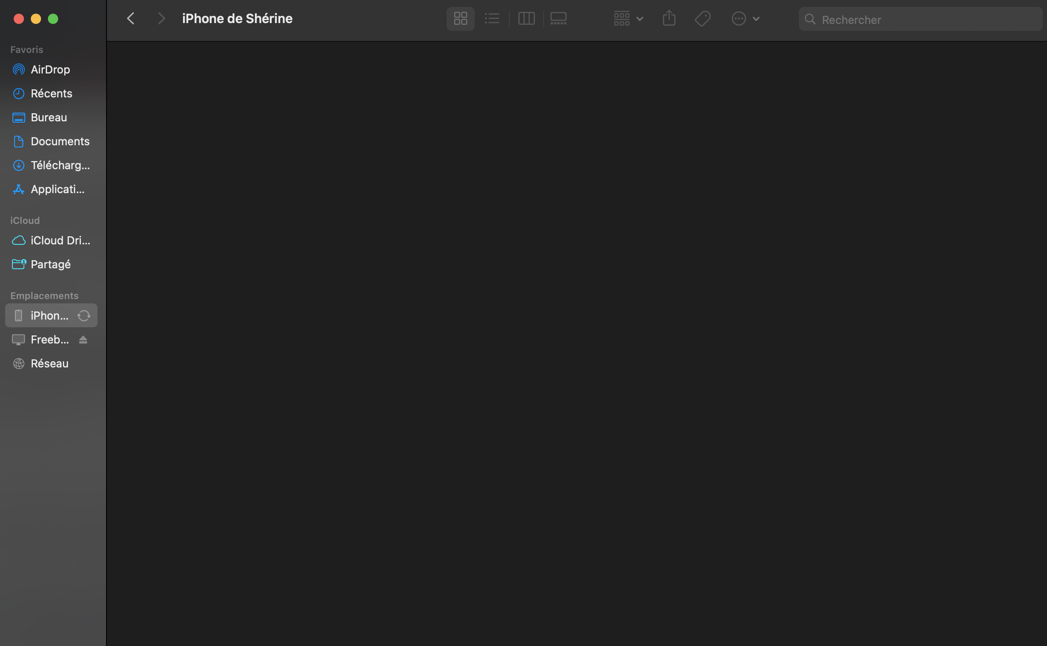Open iCloud Drive in sidebar
The image size is (1047, 646).
60,241
